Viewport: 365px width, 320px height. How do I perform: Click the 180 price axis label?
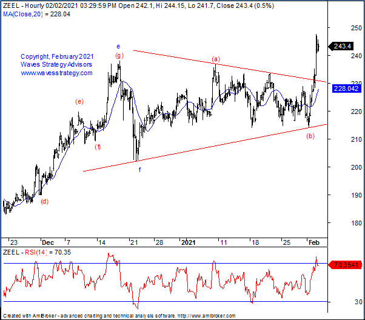coord(357,223)
